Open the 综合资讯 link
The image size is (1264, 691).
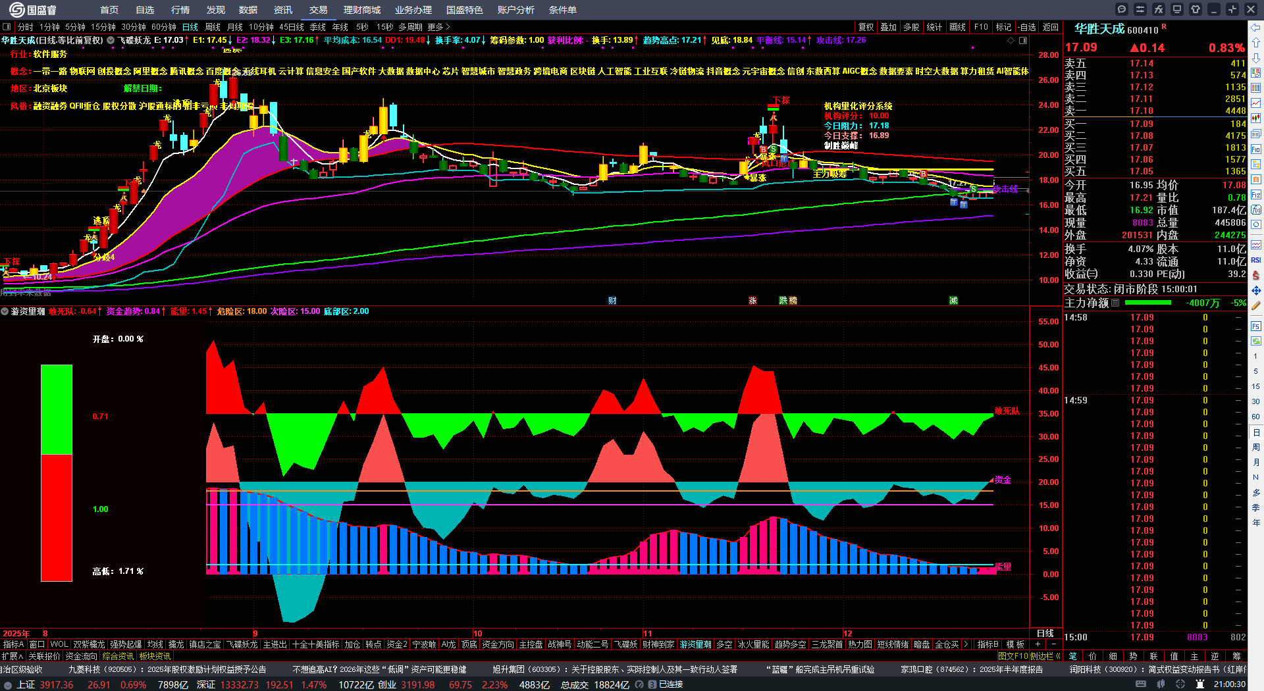(118, 656)
